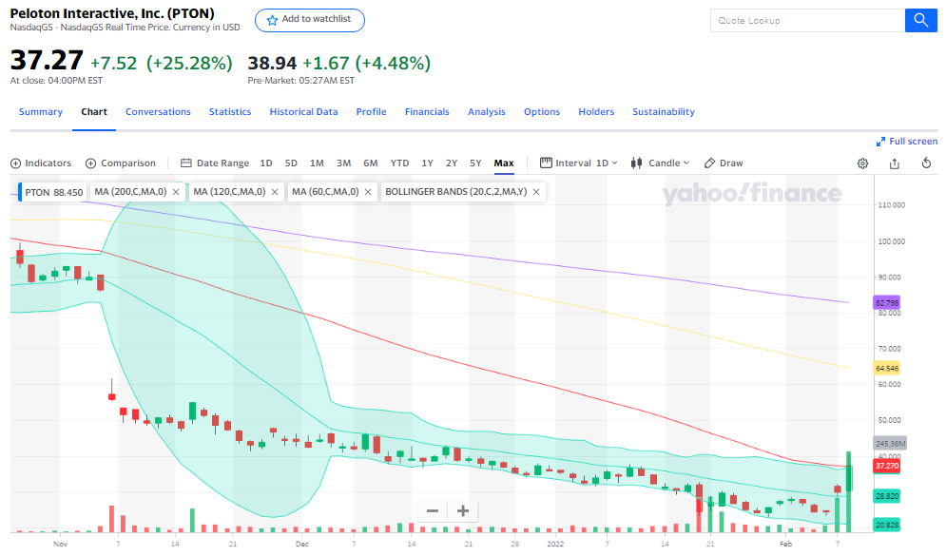Click the share chart icon

coord(895,163)
